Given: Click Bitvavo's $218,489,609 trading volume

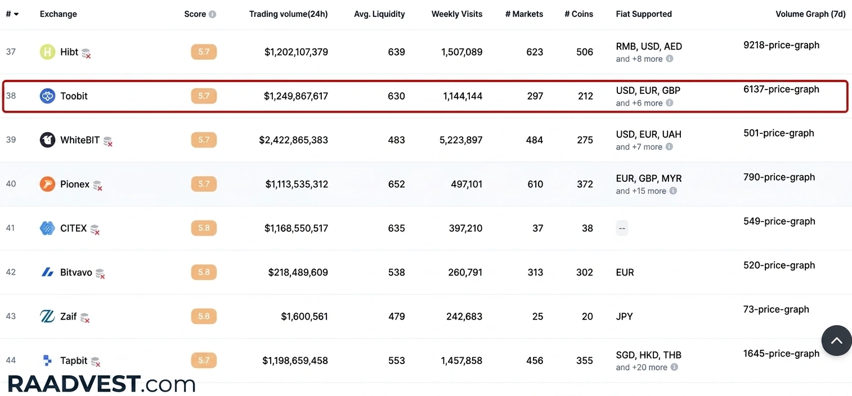Looking at the screenshot, I should click(x=298, y=272).
